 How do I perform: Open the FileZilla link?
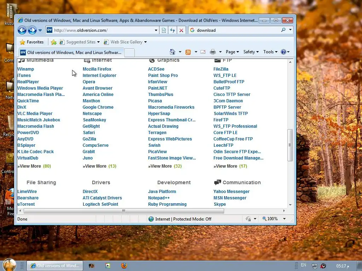[x=221, y=69]
